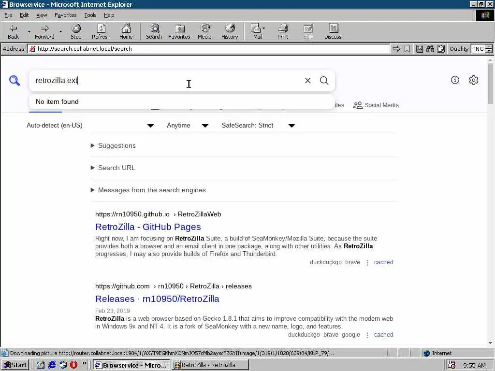Click the vertical scrollbar thumb
Screen dimensions: 495x371
[490, 84]
